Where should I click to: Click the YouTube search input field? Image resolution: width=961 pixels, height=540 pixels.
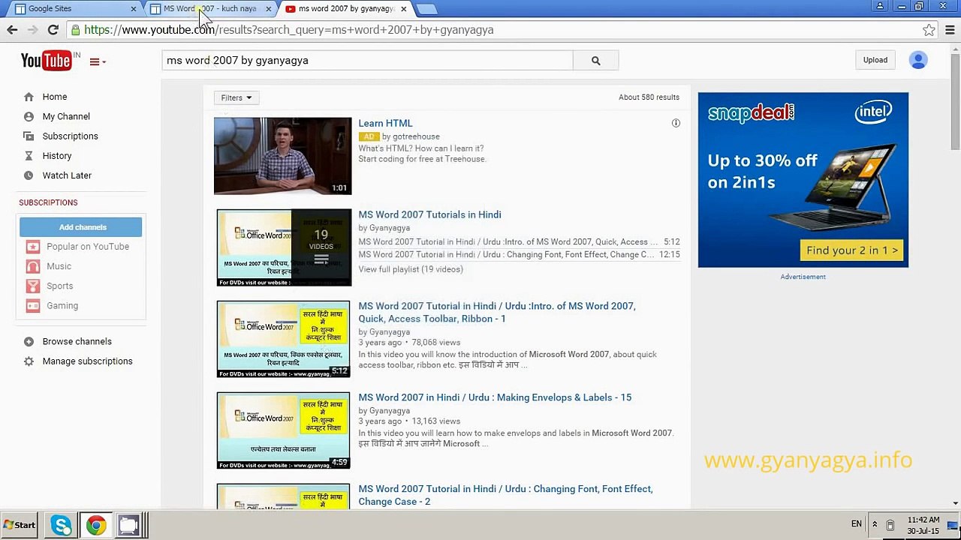pos(367,61)
